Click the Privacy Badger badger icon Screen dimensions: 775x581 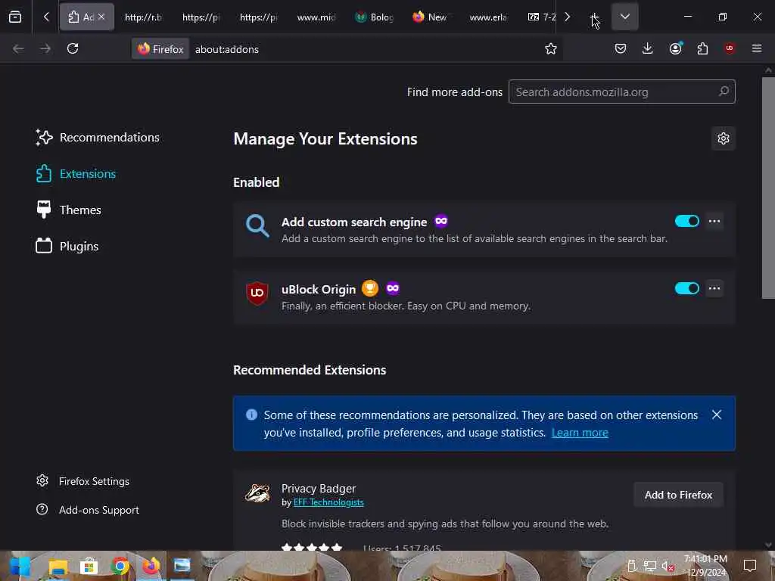pos(257,493)
